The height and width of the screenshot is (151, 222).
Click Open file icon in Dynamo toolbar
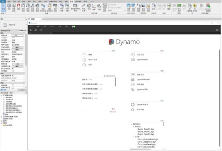tap(36, 30)
